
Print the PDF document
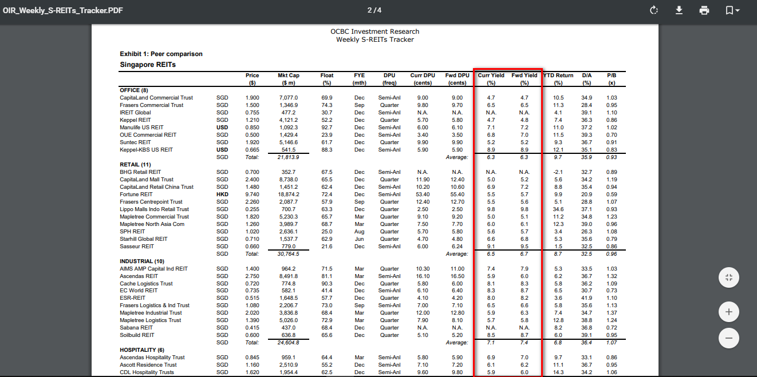coord(704,10)
